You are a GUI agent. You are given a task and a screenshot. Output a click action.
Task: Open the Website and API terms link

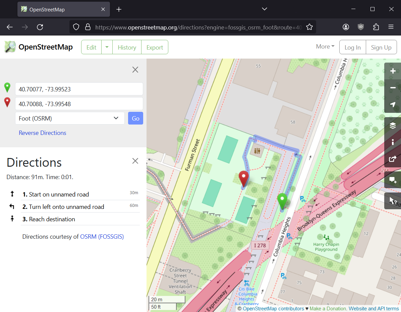pyautogui.click(x=374, y=308)
